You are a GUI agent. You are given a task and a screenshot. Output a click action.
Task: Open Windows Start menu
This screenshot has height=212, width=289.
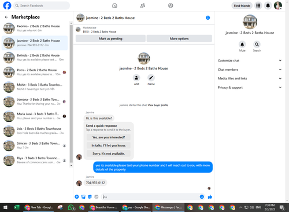pos(5,207)
